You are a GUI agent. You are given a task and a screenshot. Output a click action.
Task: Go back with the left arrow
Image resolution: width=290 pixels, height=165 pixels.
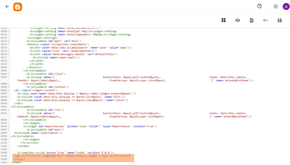coord(7,7)
